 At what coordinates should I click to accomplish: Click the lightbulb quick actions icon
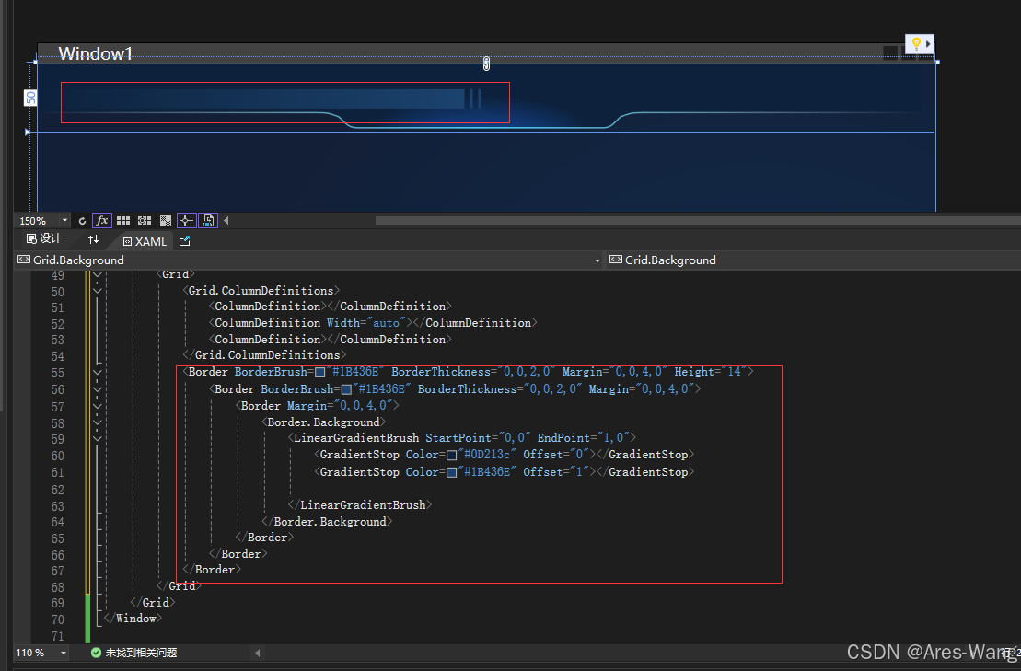[x=916, y=44]
